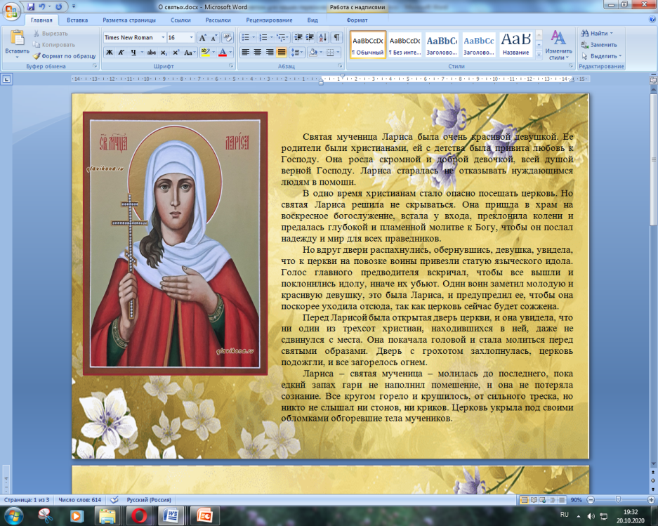Toggle italic formatting (К)
Viewport: 658px width, 526px height.
point(121,53)
